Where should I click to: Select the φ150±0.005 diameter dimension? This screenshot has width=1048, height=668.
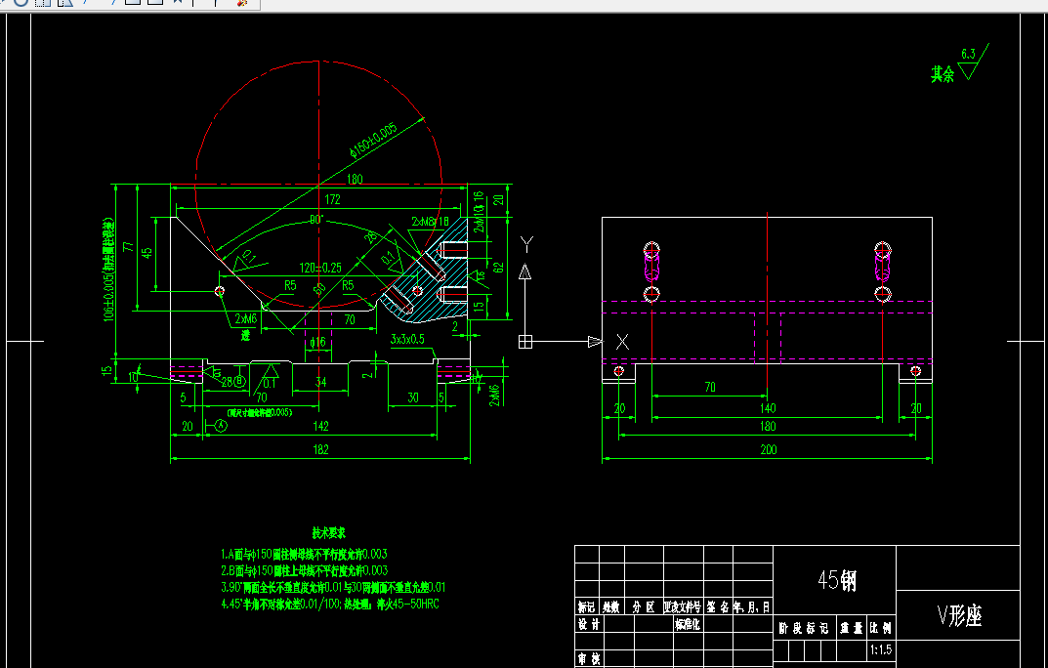click(x=373, y=141)
